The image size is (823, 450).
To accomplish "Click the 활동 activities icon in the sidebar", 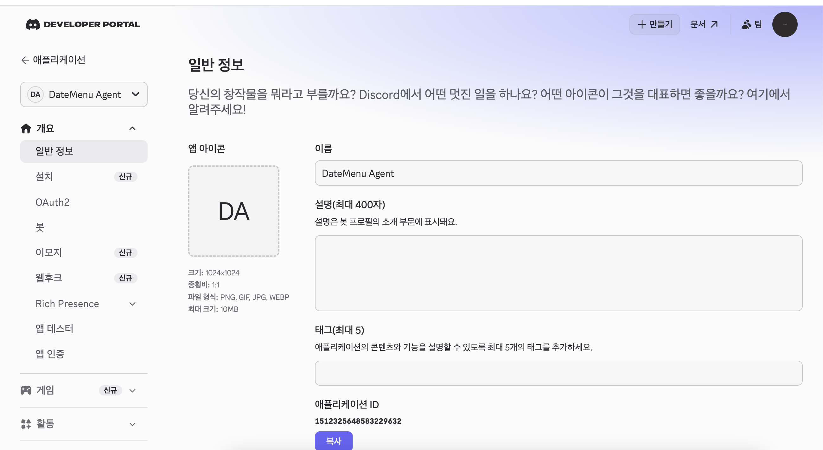I will 26,424.
